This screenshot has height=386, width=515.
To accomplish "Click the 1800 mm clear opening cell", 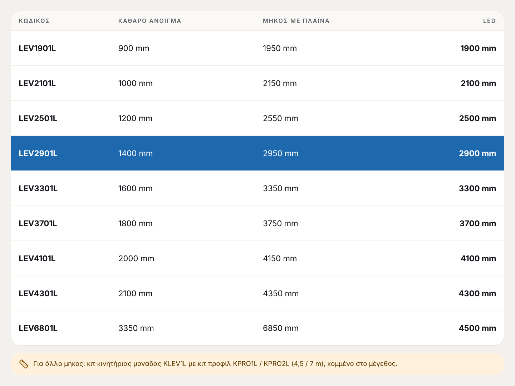I will 136,223.
